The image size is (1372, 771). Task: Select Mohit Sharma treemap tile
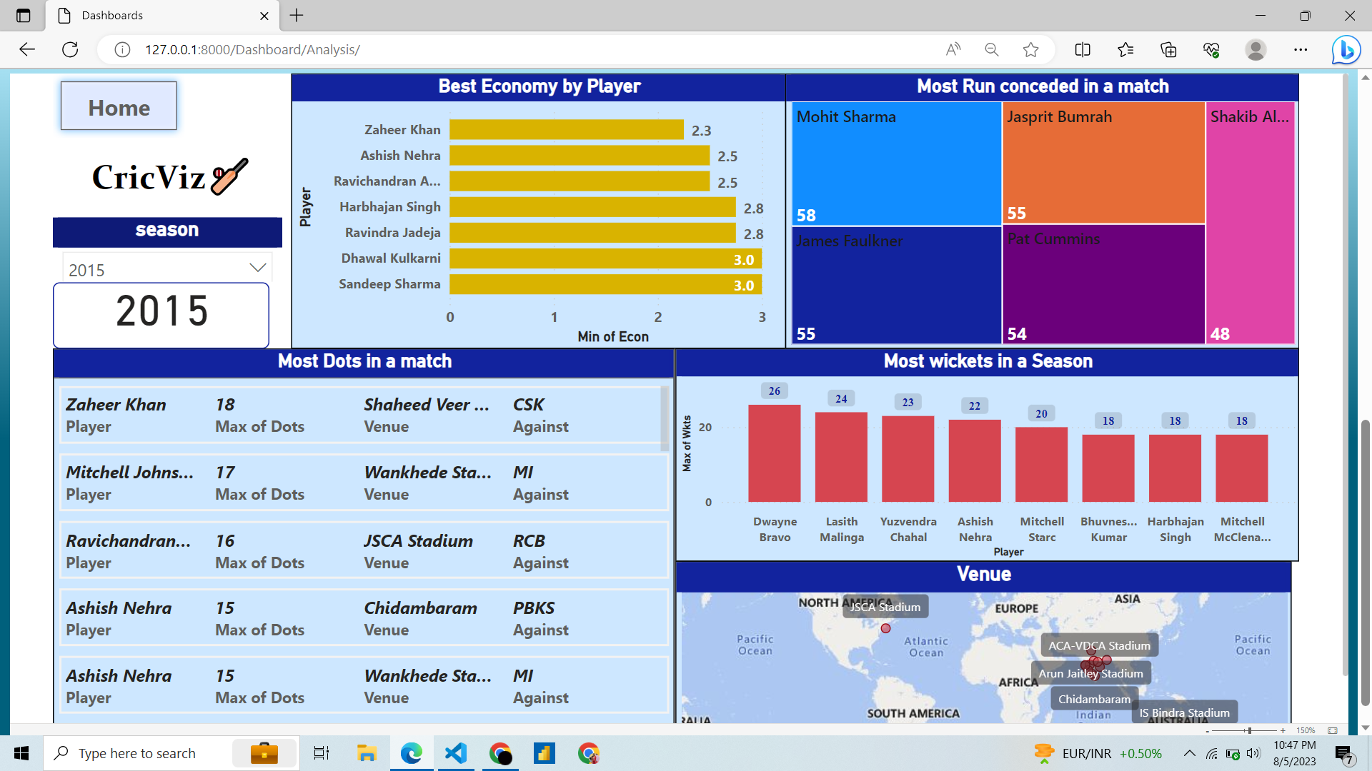(896, 164)
